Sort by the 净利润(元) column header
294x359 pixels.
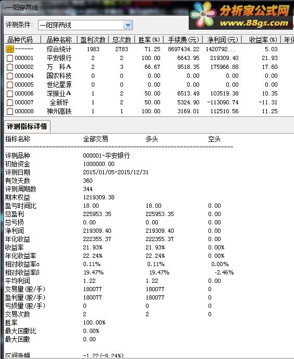point(223,40)
